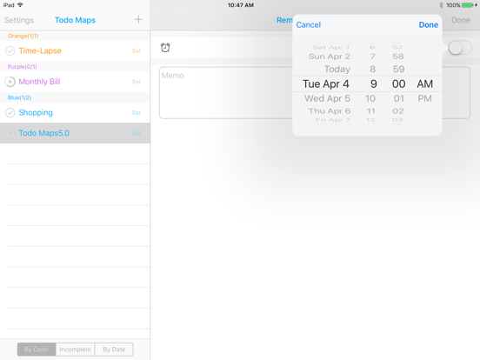Open Settings from the top bar
The width and height of the screenshot is (480, 360).
click(x=19, y=20)
